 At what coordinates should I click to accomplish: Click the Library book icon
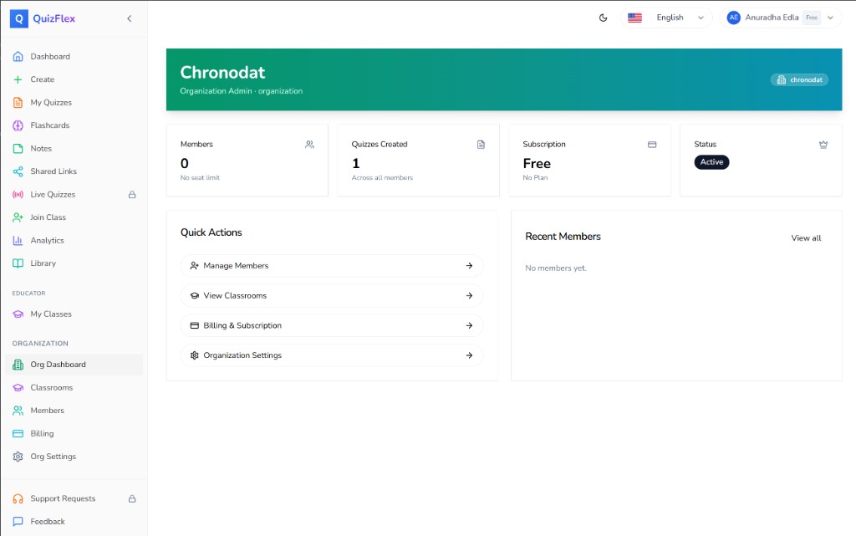[18, 263]
